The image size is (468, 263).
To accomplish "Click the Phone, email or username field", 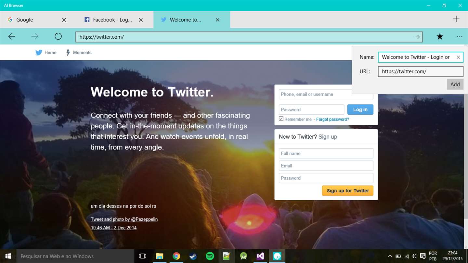I will coord(326,94).
